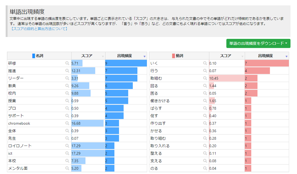Viewport: 297px width, 174px height.
Task: Click the magnifier icon for ロイロノート
Action: point(67,146)
